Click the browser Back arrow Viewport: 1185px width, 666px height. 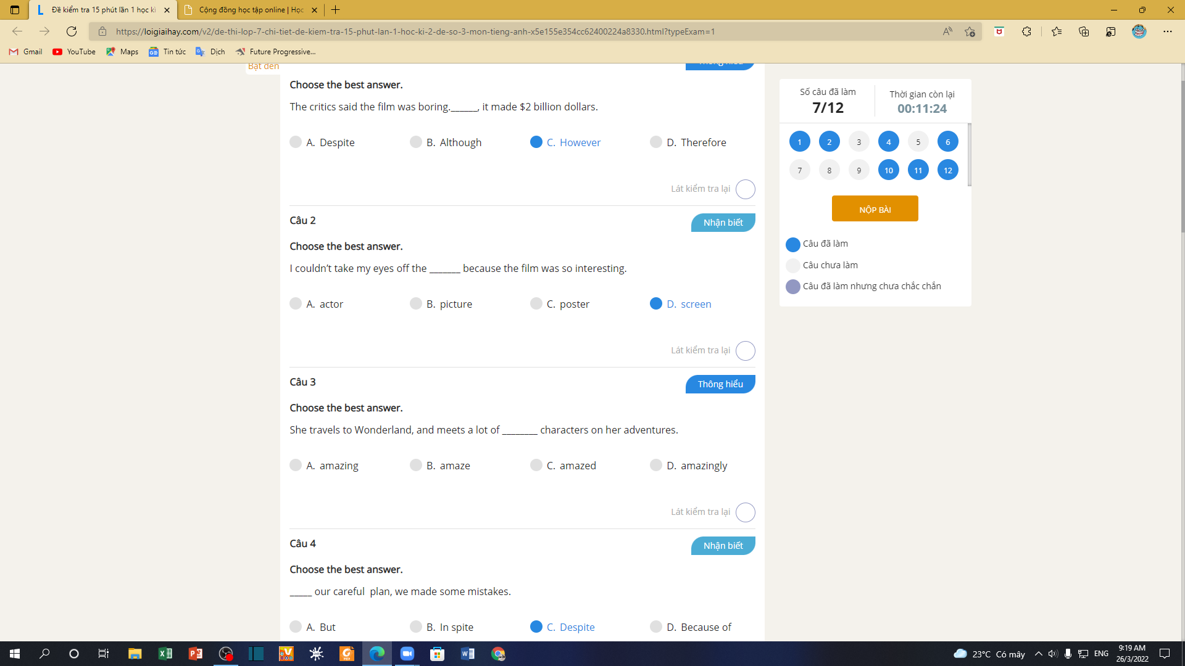(17, 31)
